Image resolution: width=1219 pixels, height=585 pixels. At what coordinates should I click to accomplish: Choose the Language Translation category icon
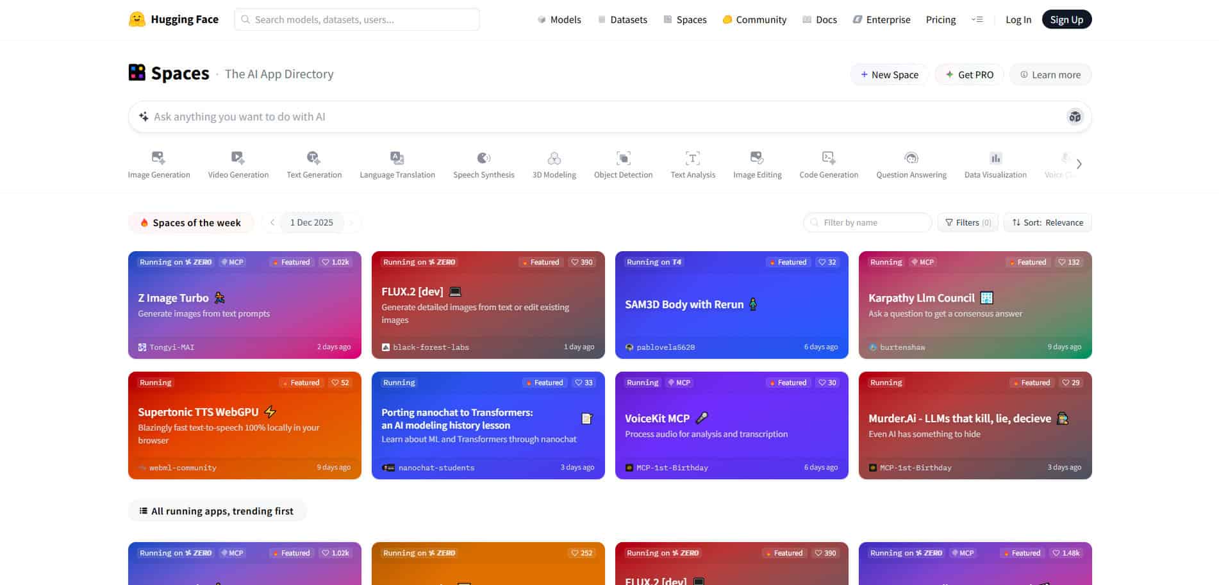pos(397,158)
